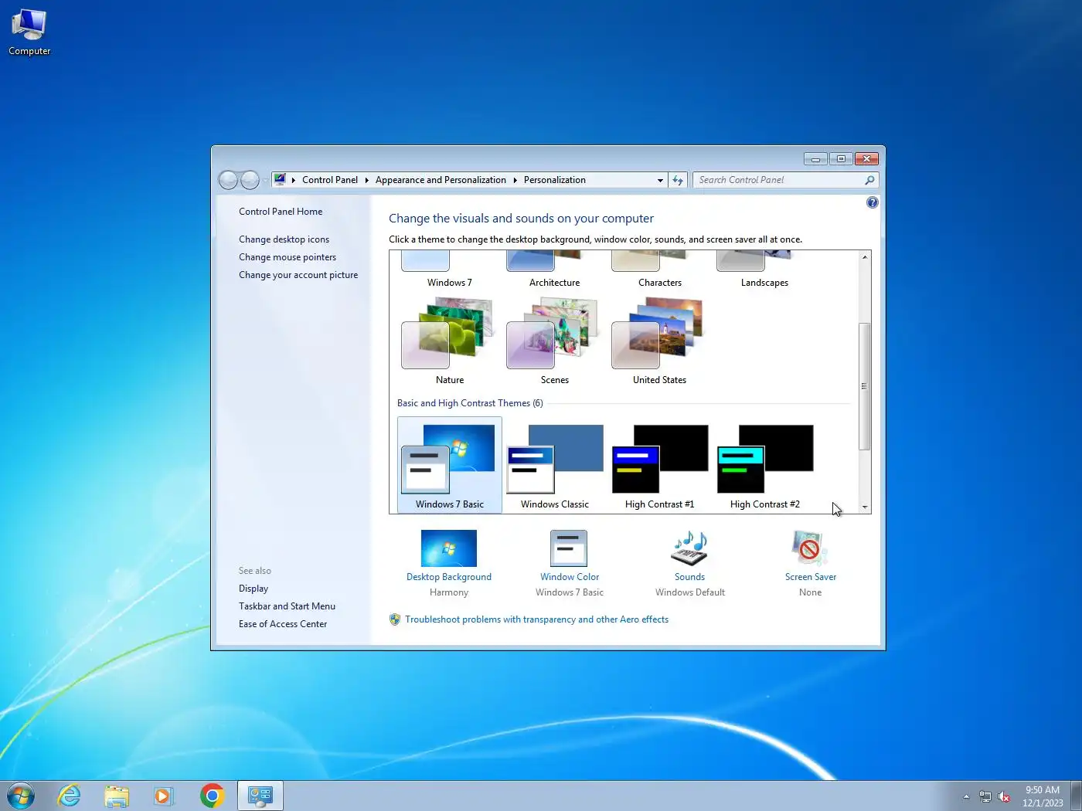Click the Show desktop button

(x=1076, y=796)
